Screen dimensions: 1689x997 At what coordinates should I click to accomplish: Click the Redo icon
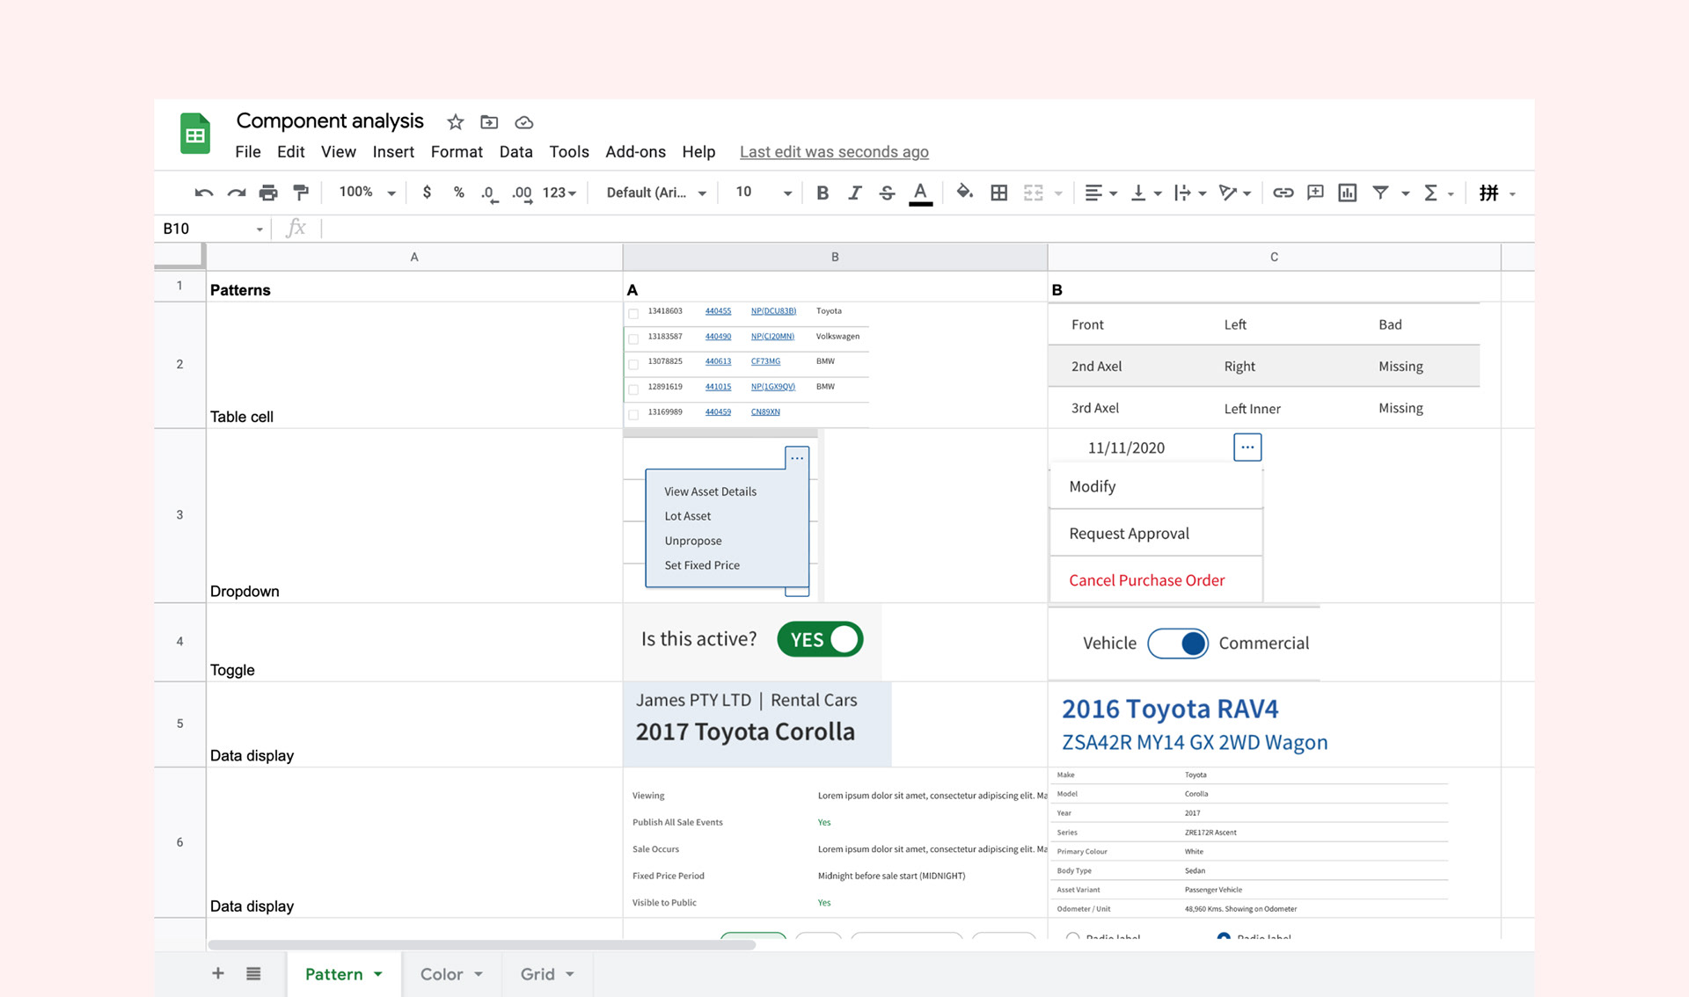(236, 193)
